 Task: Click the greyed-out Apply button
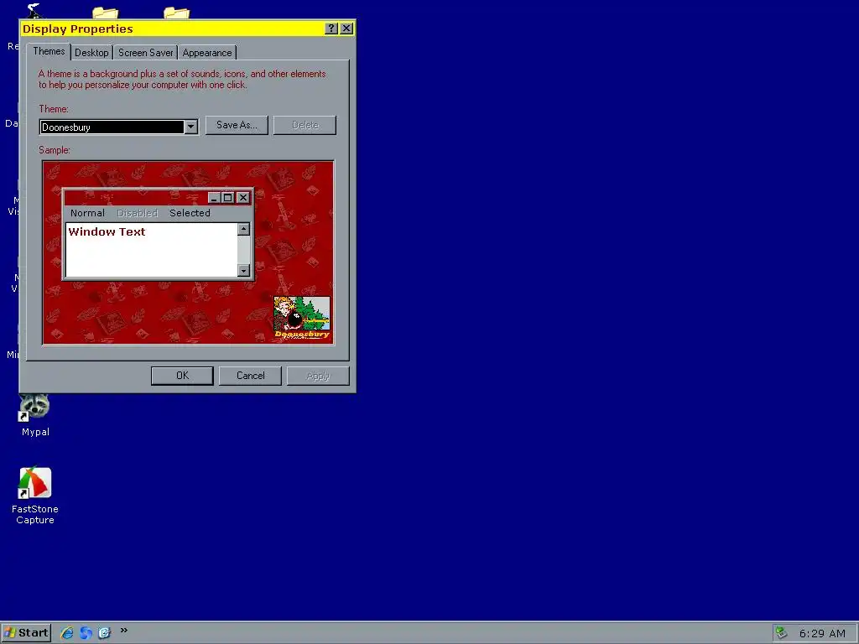tap(318, 376)
